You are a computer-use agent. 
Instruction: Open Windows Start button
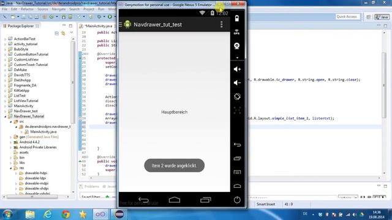(x=7, y=215)
